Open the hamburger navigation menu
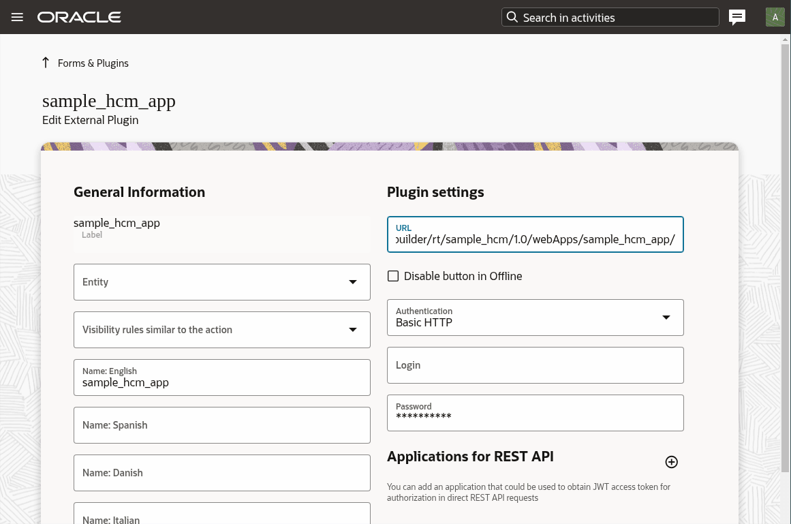The width and height of the screenshot is (791, 524). (17, 17)
